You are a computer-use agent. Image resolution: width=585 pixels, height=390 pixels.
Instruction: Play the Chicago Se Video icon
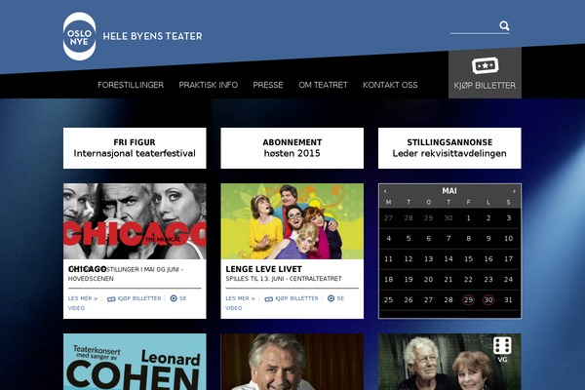[174, 298]
